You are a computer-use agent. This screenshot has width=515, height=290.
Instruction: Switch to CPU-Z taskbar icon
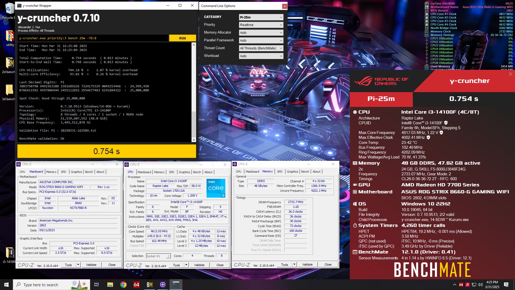[x=163, y=285]
